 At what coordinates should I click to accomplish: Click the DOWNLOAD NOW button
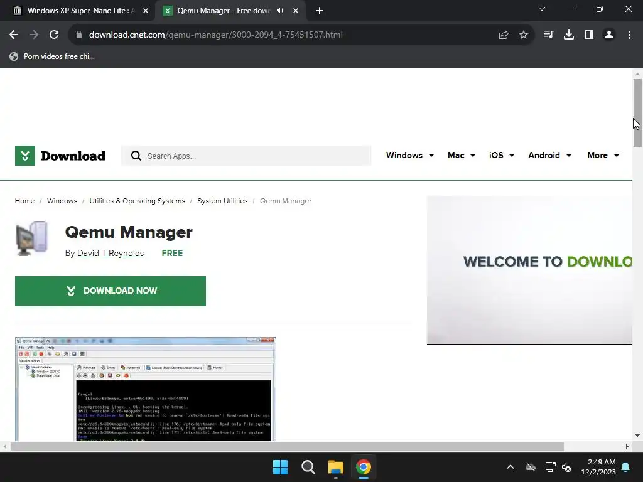tap(111, 291)
